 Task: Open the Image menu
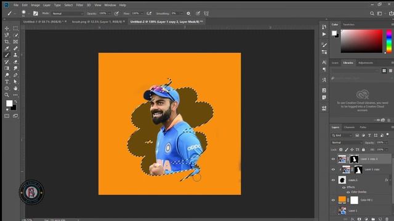point(36,5)
